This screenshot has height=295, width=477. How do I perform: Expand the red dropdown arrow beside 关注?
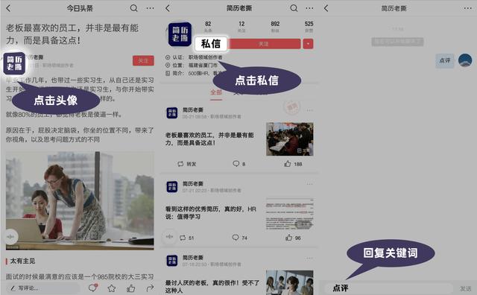tap(308, 44)
